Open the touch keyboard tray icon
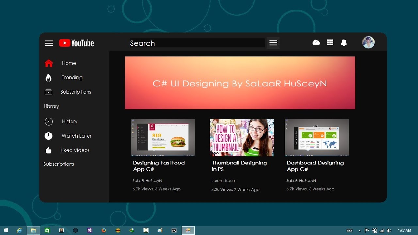Viewport: 418px width, 235px height. [349, 231]
